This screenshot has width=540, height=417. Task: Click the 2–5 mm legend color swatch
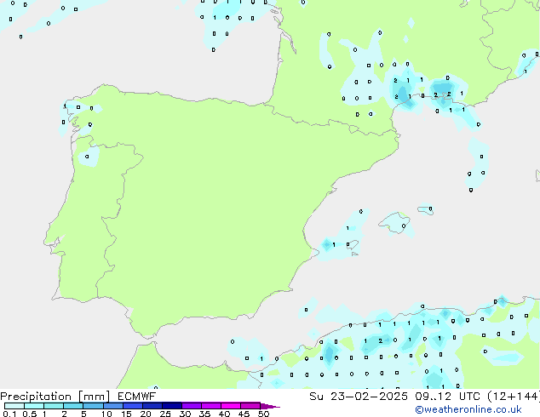[73, 406]
